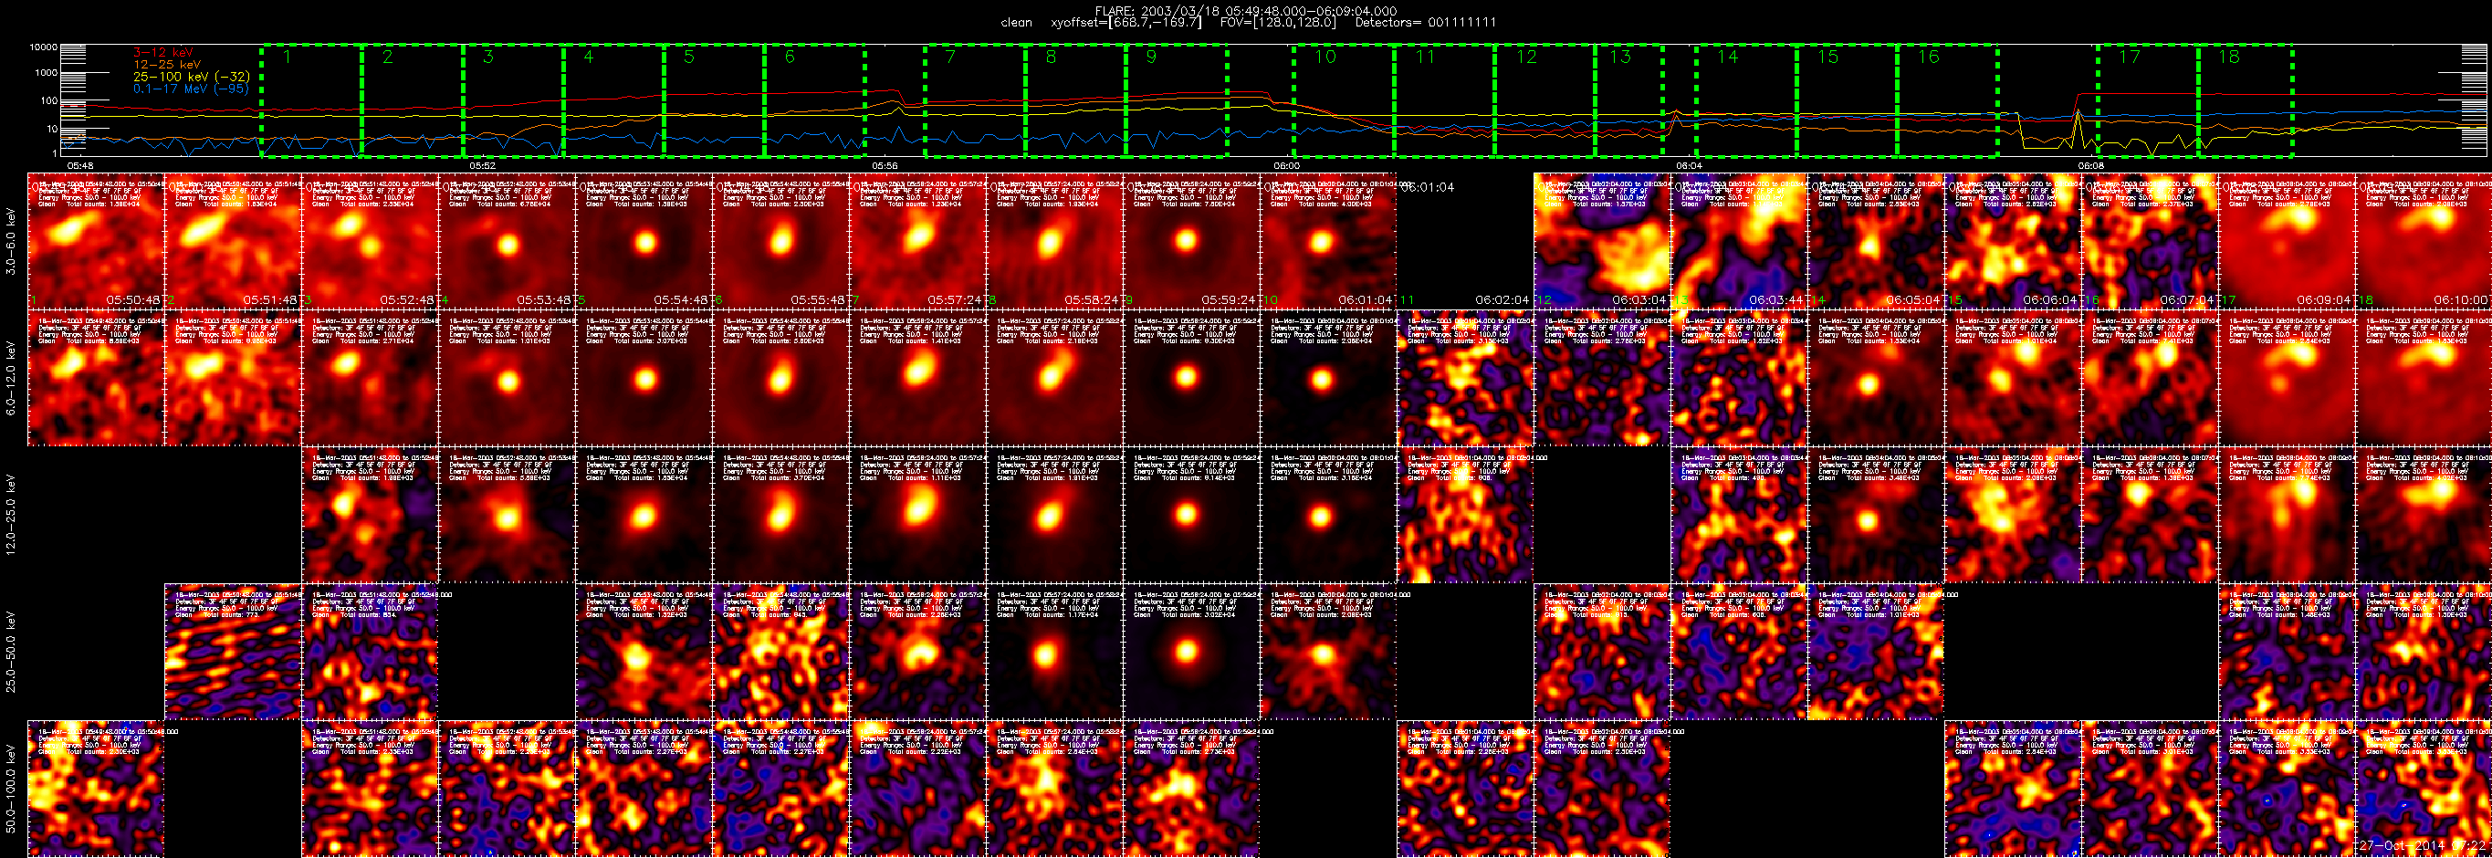
Task: Open the 6.0-12.0 keV image under 06:02:04
Action: click(1465, 378)
